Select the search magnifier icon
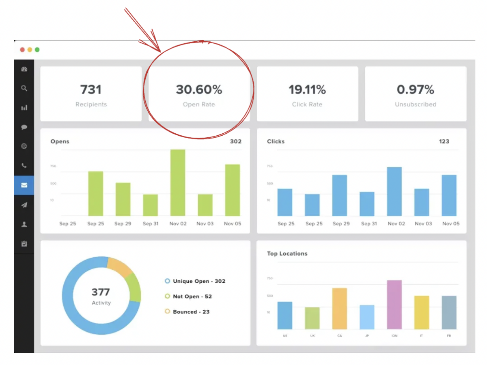 pos(24,88)
